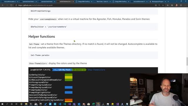The height and width of the screenshot is (106, 188).
Task: Click the $GitPromptSettings code line
Action: pos(41,11)
